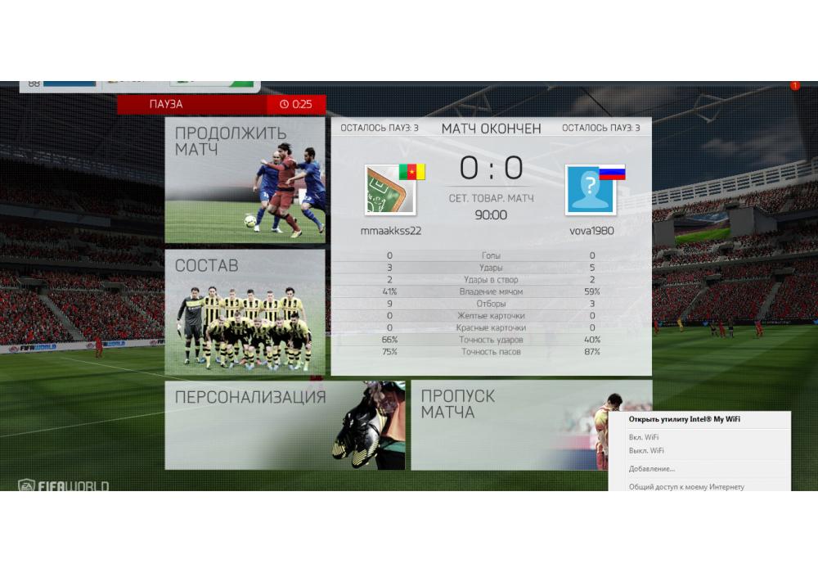Screen dimensions: 818x573
Task: Select Вкл. WiFi menu entry
Action: click(643, 437)
